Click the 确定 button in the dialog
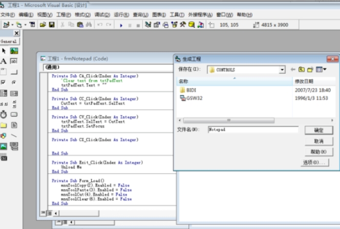The width and height of the screenshot is (340, 229). coord(318,130)
